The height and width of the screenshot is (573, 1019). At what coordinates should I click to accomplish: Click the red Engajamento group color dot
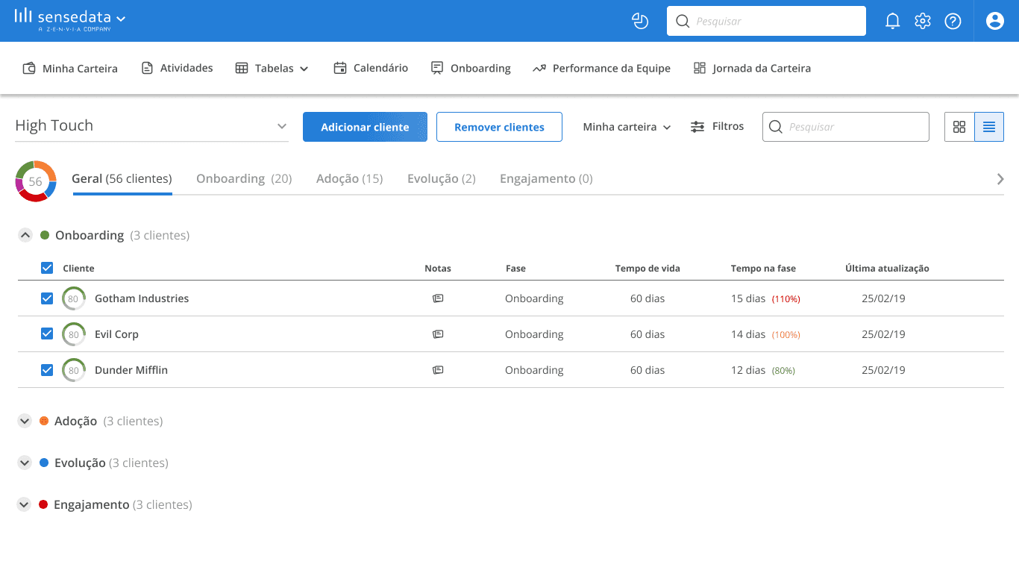click(43, 504)
